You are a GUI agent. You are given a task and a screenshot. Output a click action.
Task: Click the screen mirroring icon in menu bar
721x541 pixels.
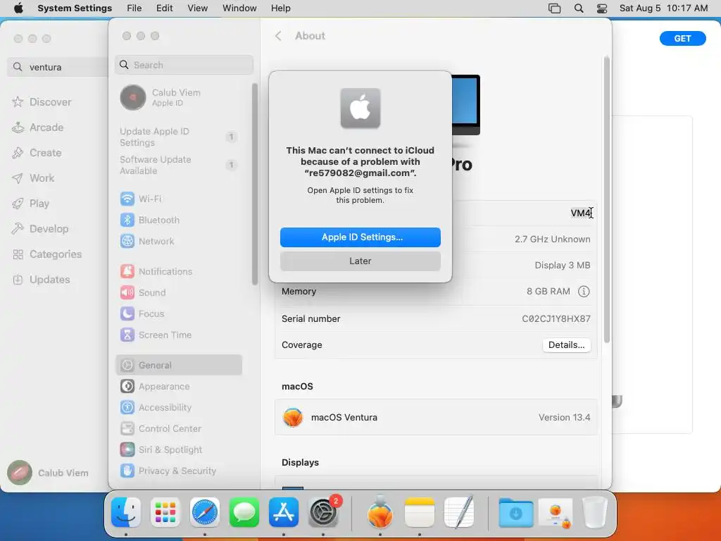point(555,8)
